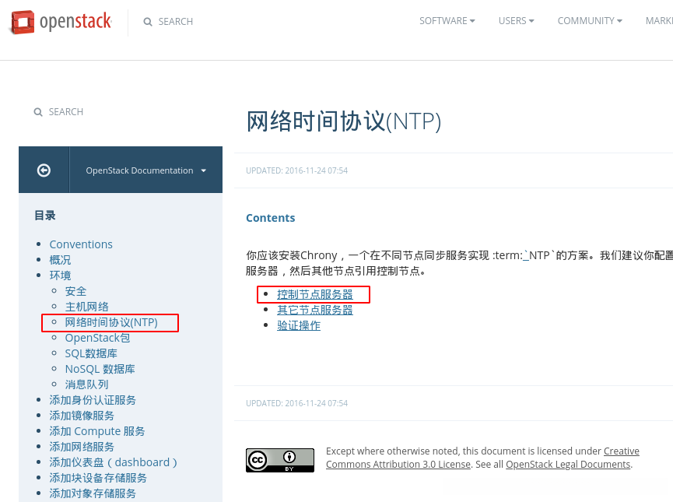Click the Contents heading
673x502 pixels.
[271, 218]
